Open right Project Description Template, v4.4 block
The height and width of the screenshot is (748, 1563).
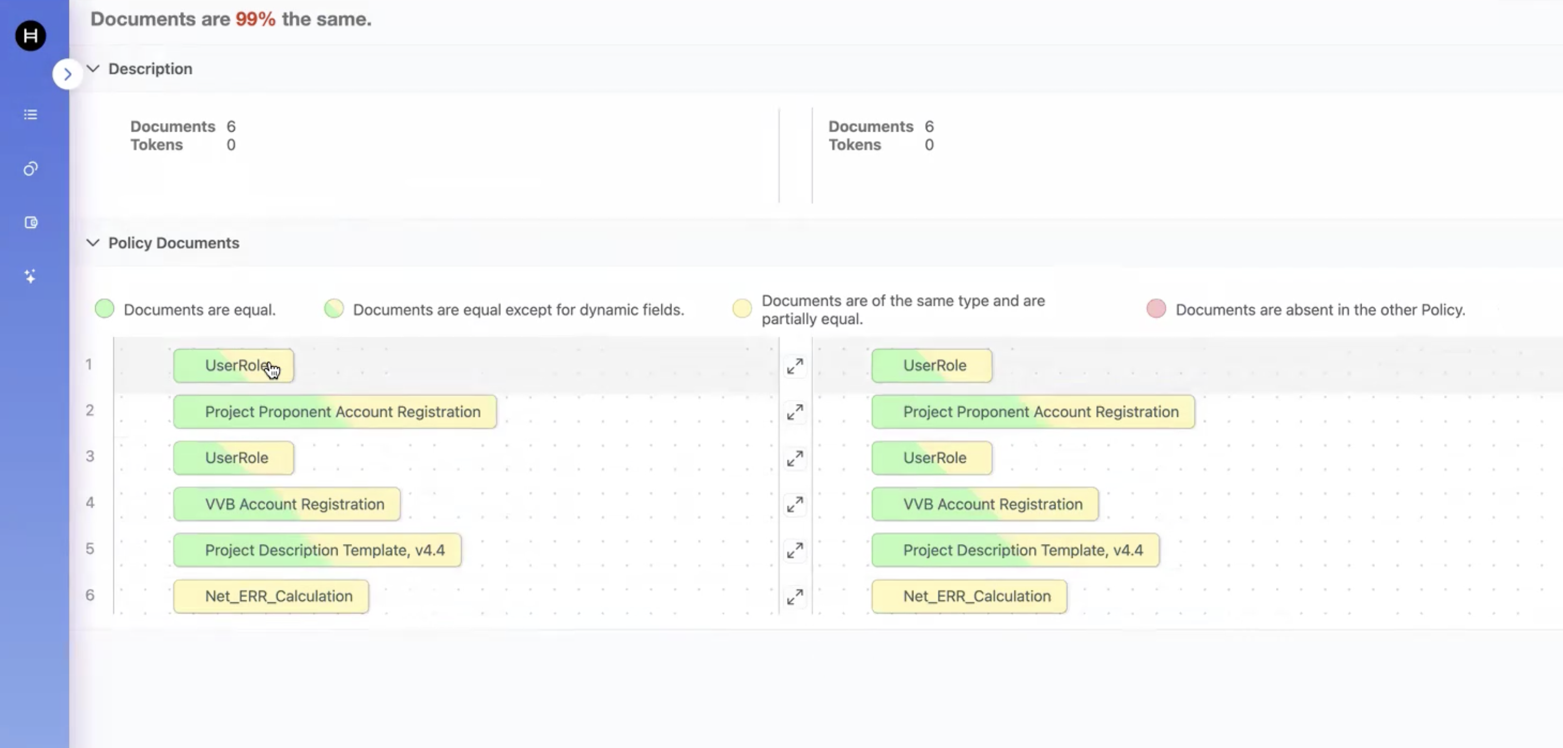(1015, 550)
